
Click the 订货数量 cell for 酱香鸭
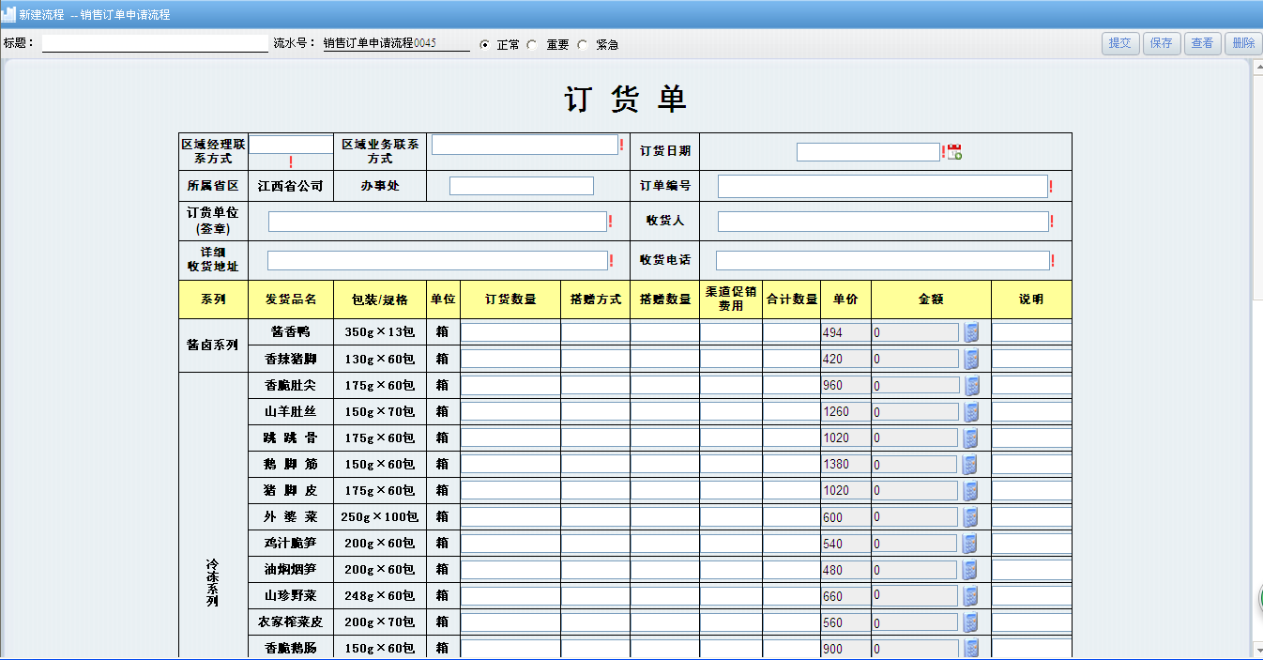(510, 332)
